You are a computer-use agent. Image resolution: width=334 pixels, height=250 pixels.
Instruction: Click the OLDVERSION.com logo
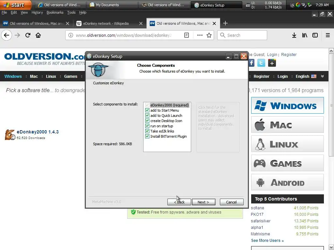45,59
